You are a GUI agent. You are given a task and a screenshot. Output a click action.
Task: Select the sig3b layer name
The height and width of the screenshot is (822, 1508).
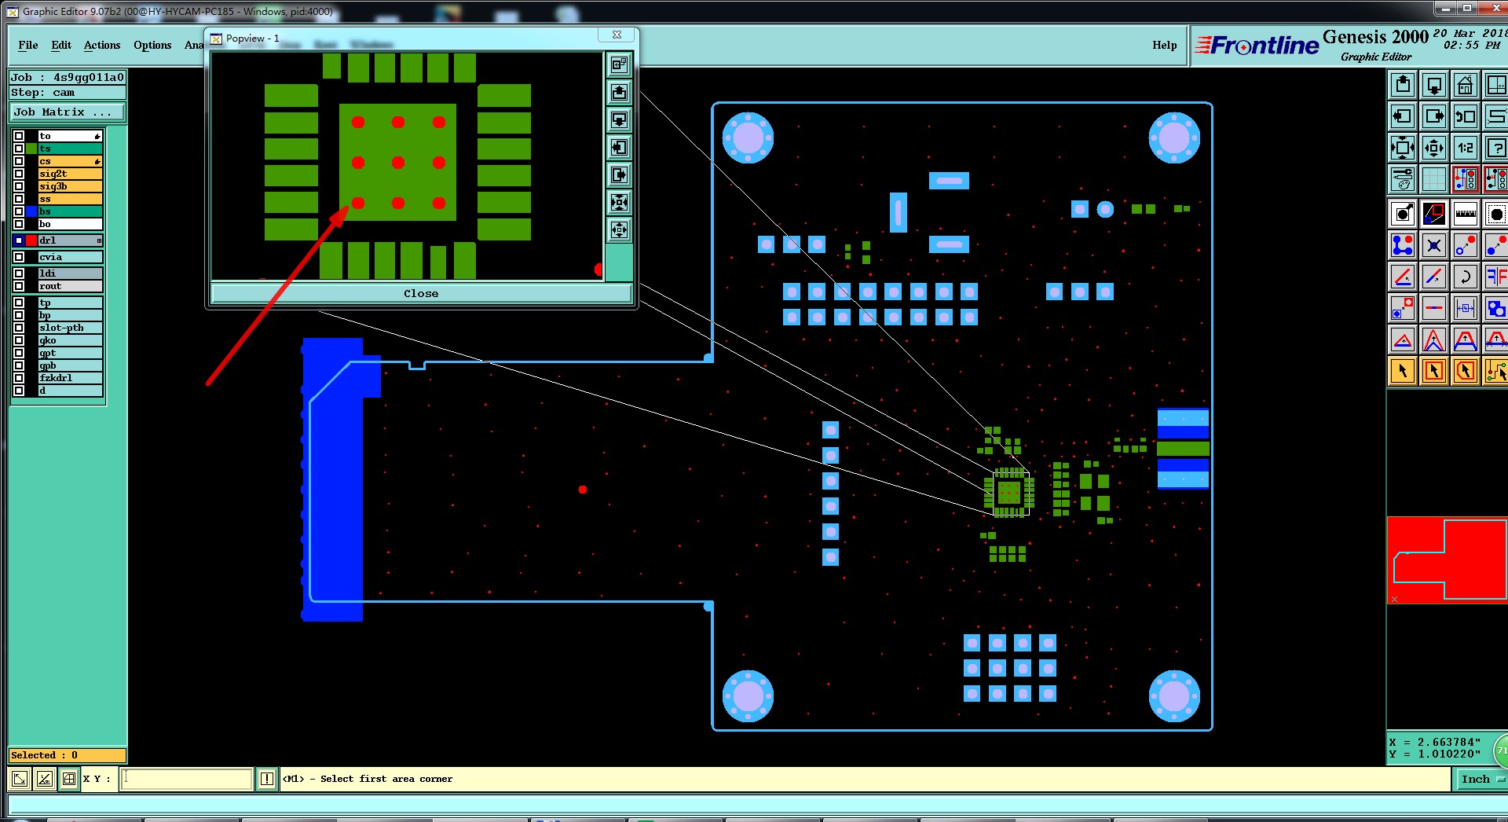(70, 186)
